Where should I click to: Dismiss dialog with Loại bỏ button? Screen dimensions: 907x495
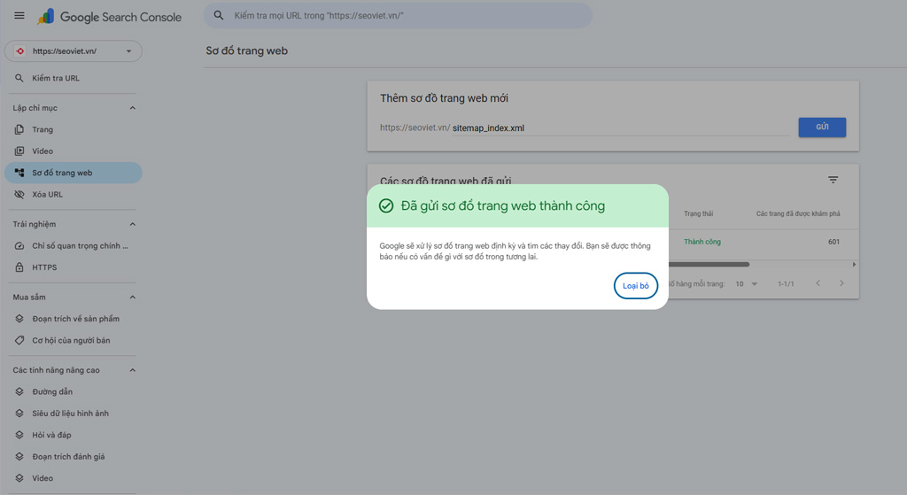(636, 286)
